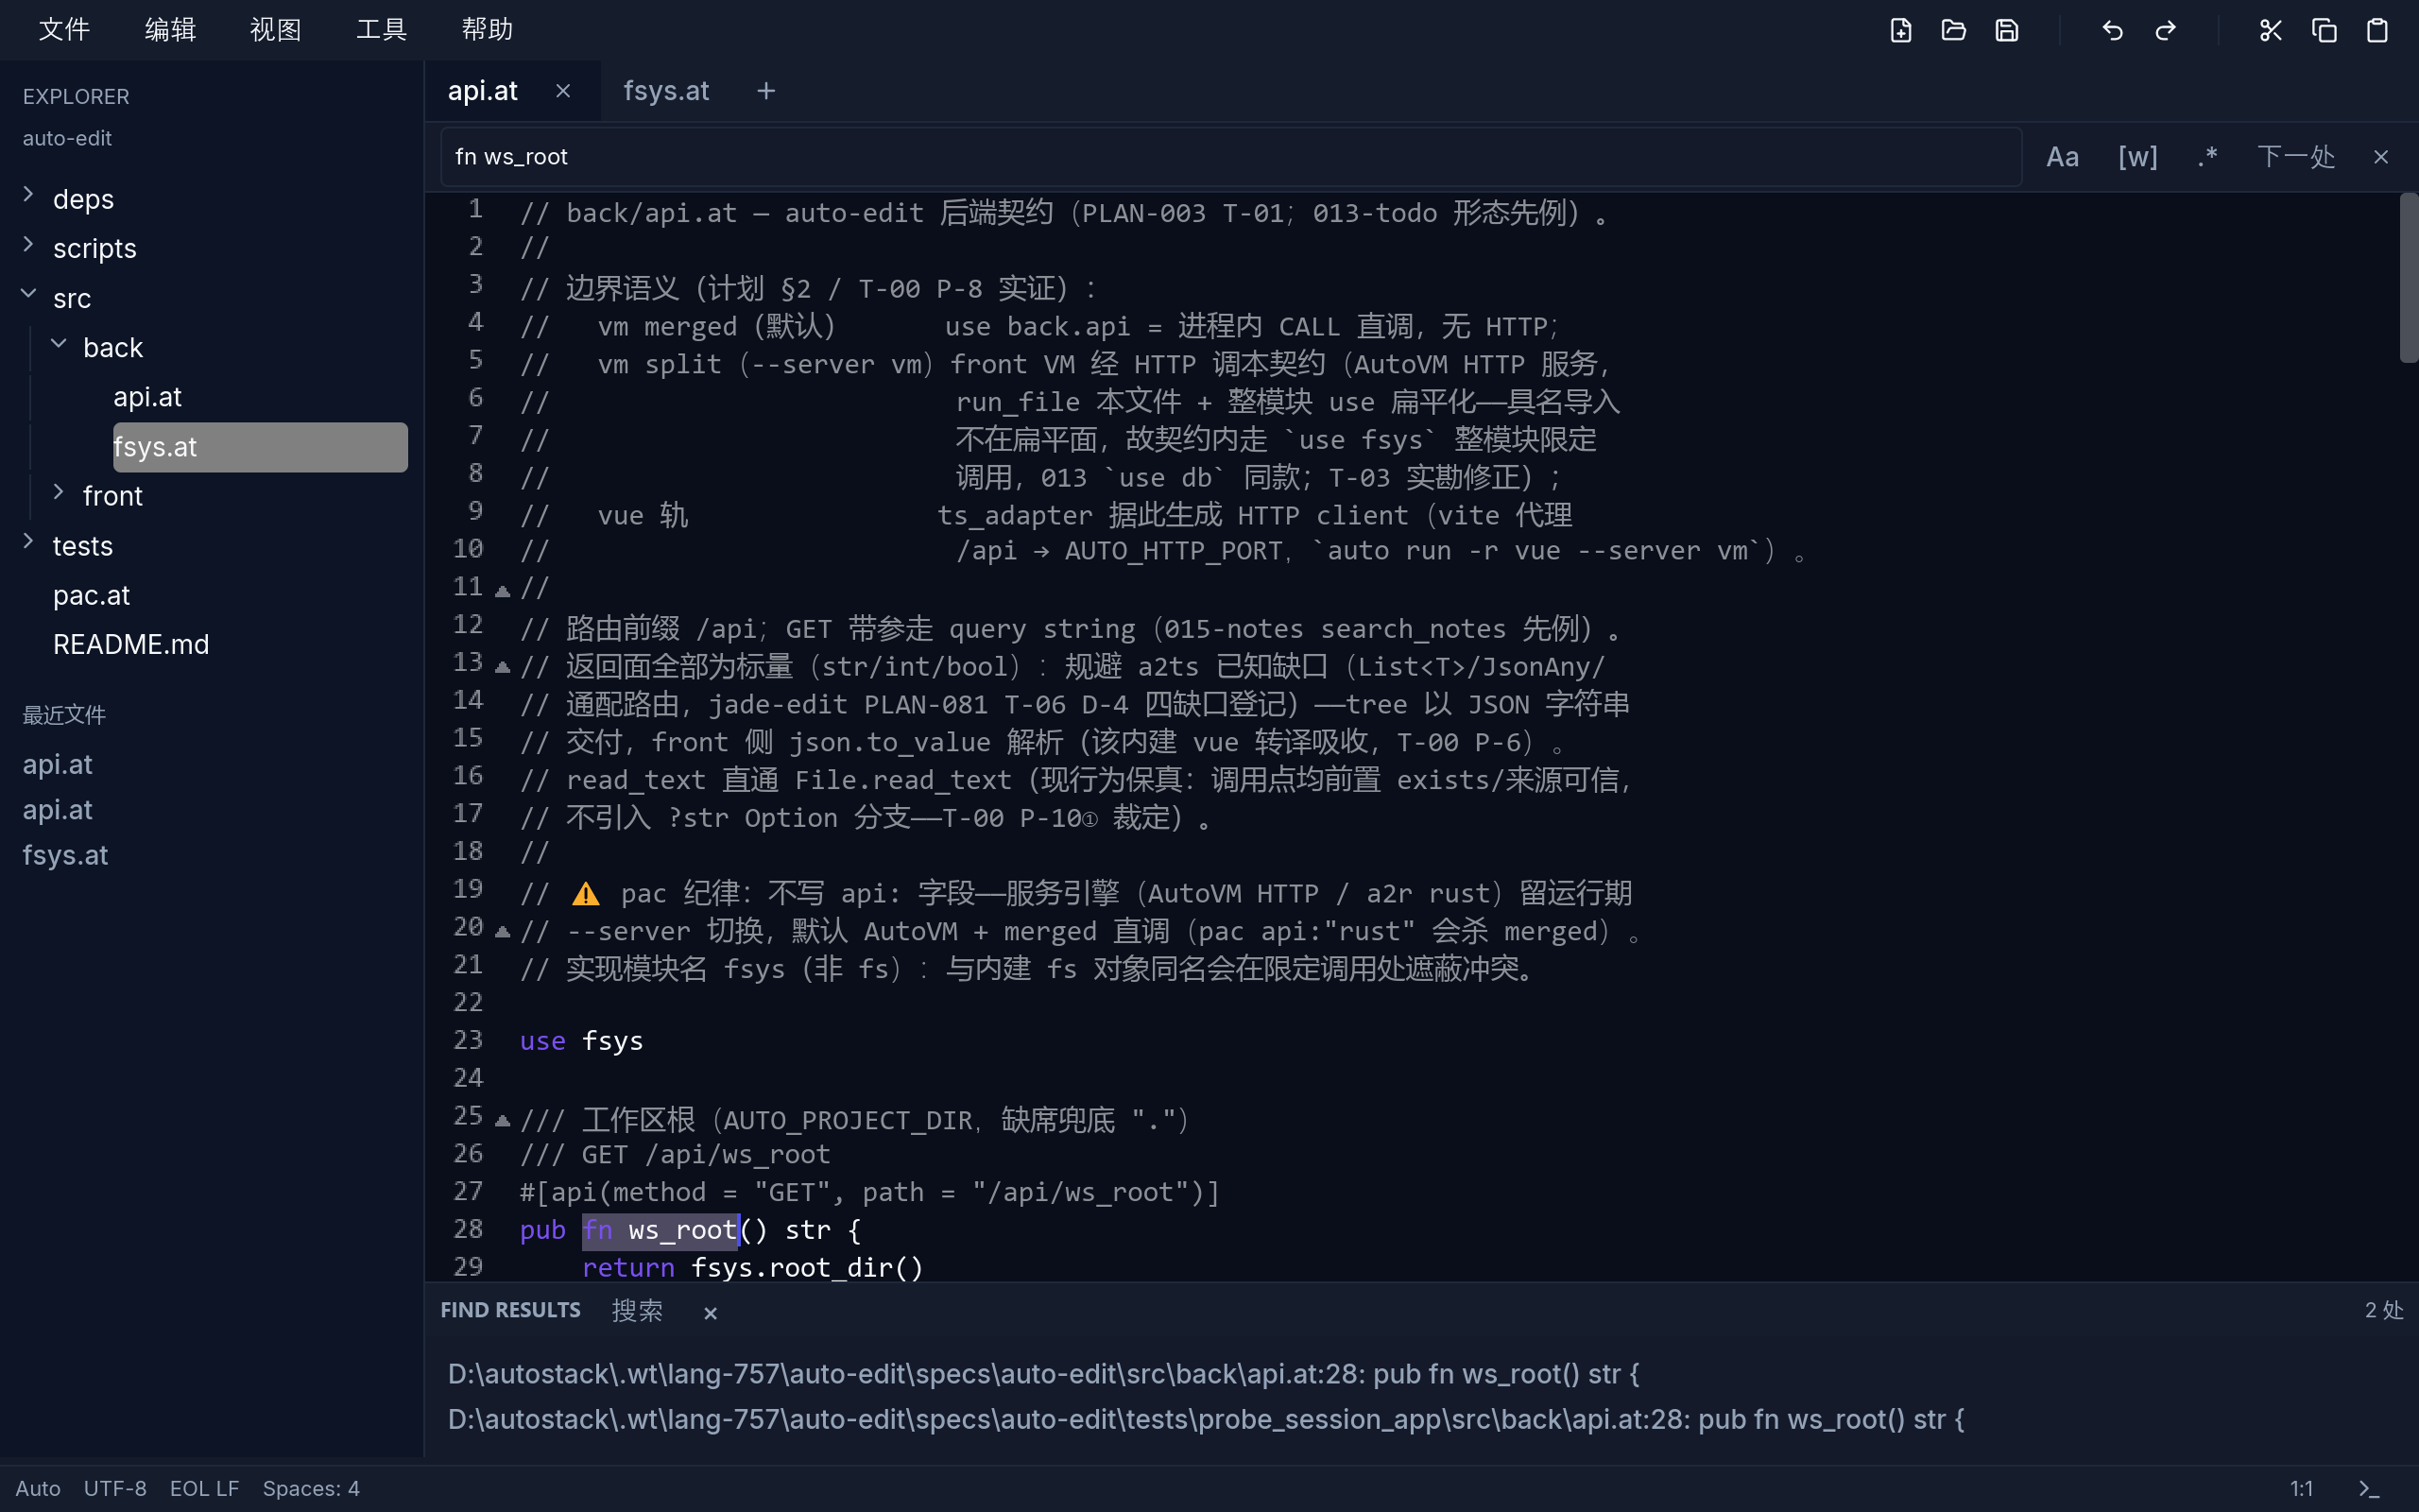Click the copy icon in toolbar

[x=2325, y=30]
